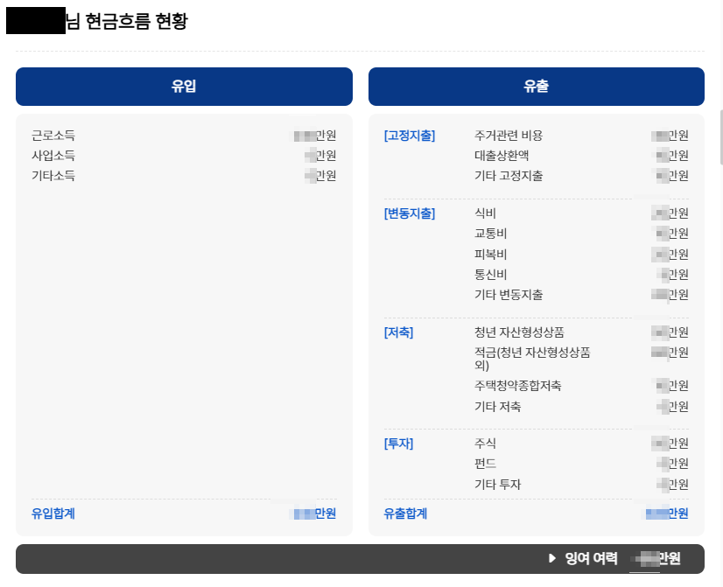Select the 기타 투자 row
Image resolution: width=723 pixels, height=587 pixels.
pos(581,485)
